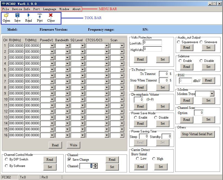Viewport: 223px width, 180px height.
Task: Expand SQ Level dropdown for channel 3
Action: [82, 58]
